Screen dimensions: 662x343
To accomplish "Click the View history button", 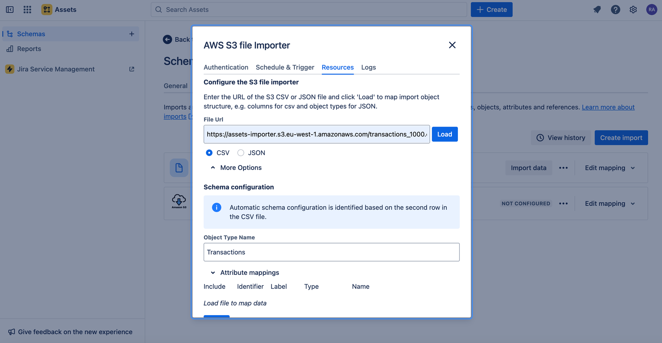I will click(x=561, y=138).
